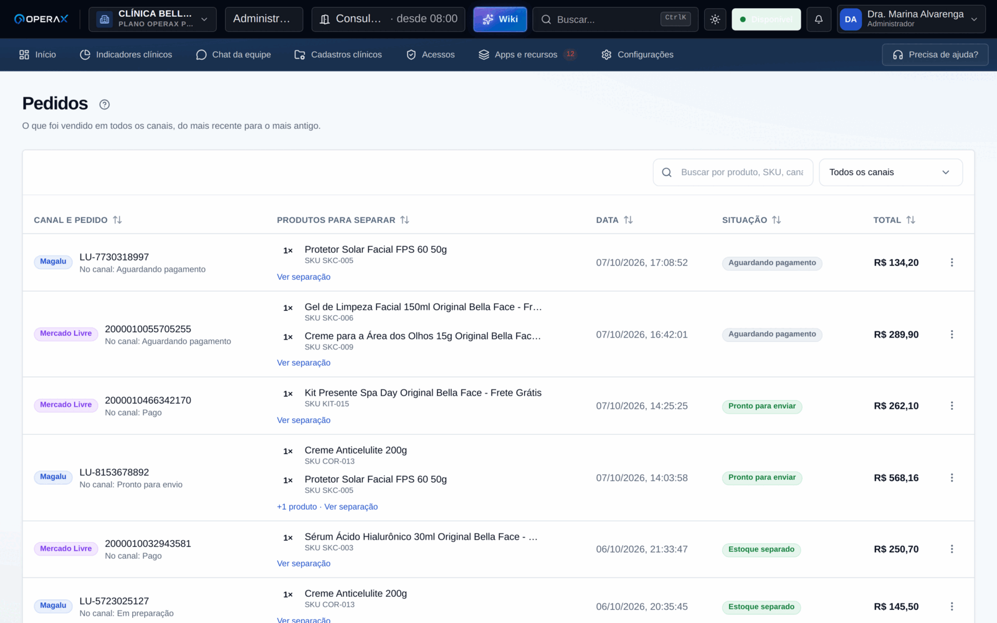Click the DA user avatar

pos(851,19)
